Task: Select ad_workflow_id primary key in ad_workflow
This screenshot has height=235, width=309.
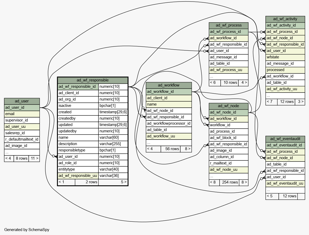Action: click(x=169, y=92)
